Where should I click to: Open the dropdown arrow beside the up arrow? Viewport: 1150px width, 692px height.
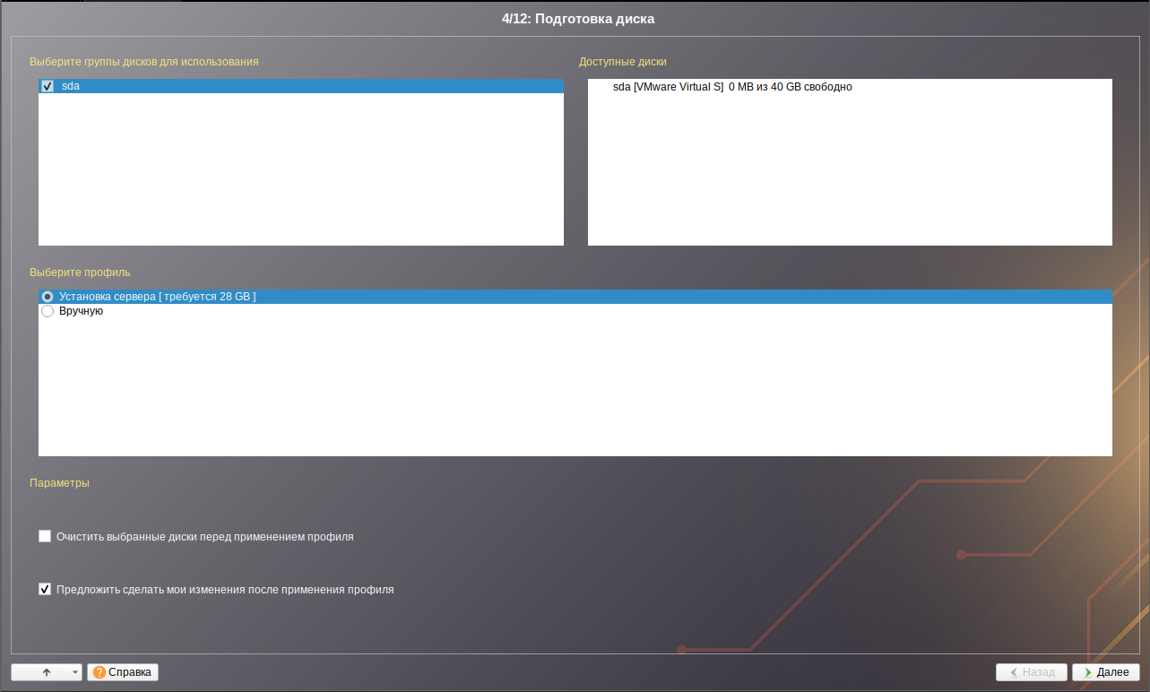(75, 672)
